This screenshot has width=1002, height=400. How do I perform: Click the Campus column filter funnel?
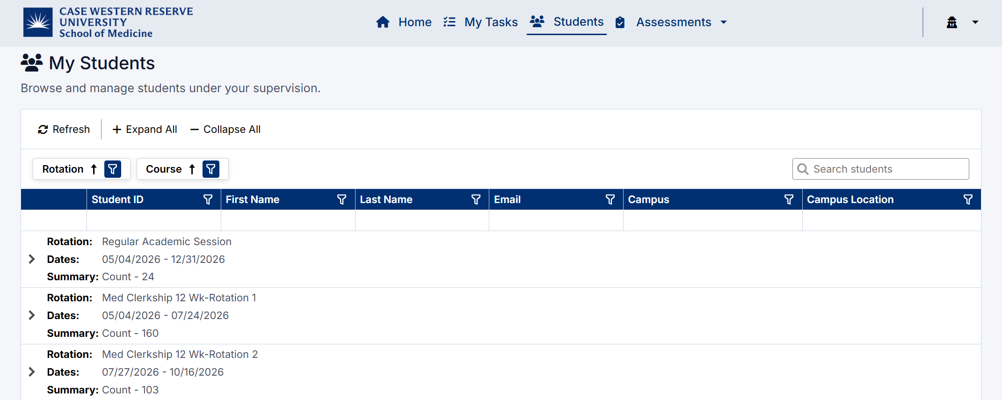tap(789, 200)
